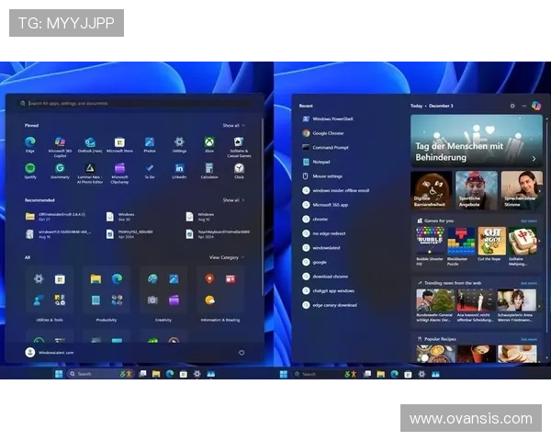This screenshot has width=551, height=441.
Task: Launch the Xbox pinned app
Action: point(209,142)
